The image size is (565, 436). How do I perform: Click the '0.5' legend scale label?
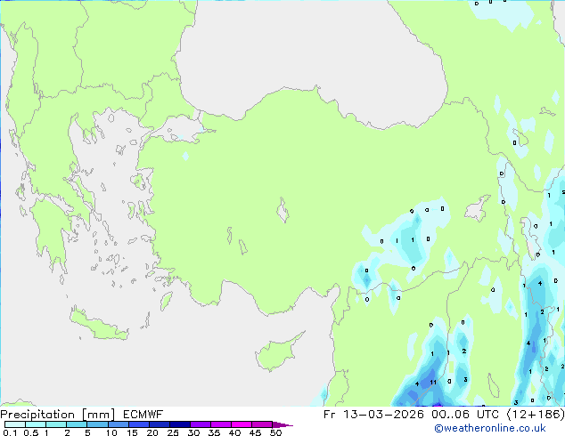30,432
